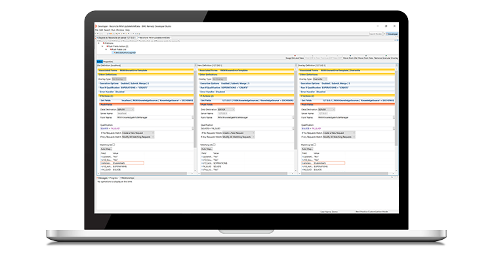This screenshot has width=492, height=262.
Task: Open Data Destination dropdown in Overlay Definition
Action: [x=327, y=109]
